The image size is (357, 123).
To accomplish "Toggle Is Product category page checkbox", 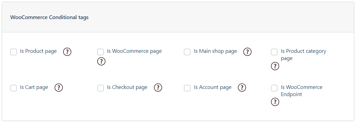I will pyautogui.click(x=274, y=52).
